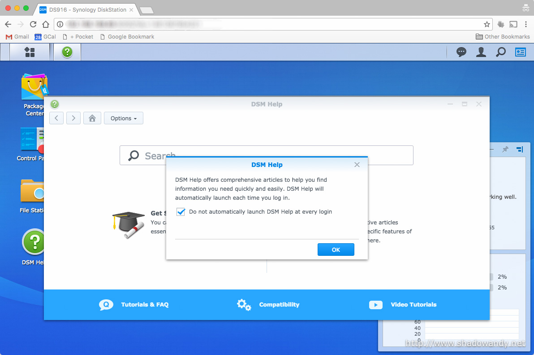The width and height of the screenshot is (534, 355).
Task: Close the DS916 browser tab
Action: coord(131,10)
